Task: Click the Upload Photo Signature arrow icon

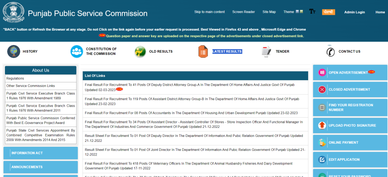Action: tap(322, 126)
